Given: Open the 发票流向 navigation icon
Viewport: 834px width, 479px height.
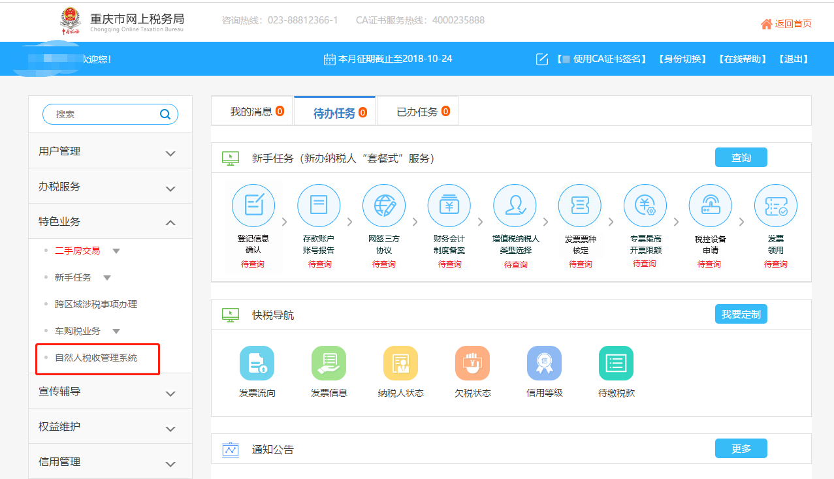Looking at the screenshot, I should [x=257, y=363].
